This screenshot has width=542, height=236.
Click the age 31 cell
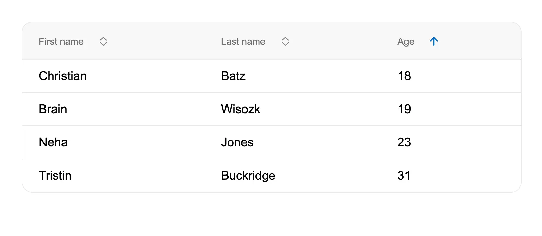pyautogui.click(x=404, y=176)
